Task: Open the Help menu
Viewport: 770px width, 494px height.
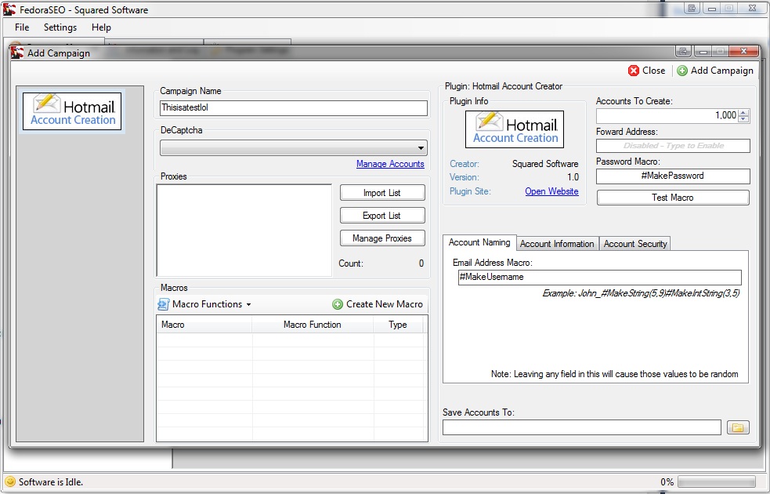Action: pyautogui.click(x=101, y=27)
